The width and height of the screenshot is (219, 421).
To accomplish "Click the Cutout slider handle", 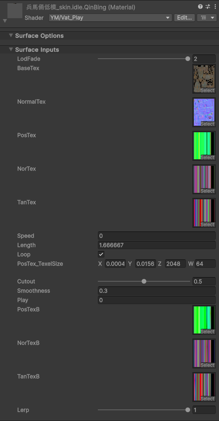I will click(x=144, y=281).
